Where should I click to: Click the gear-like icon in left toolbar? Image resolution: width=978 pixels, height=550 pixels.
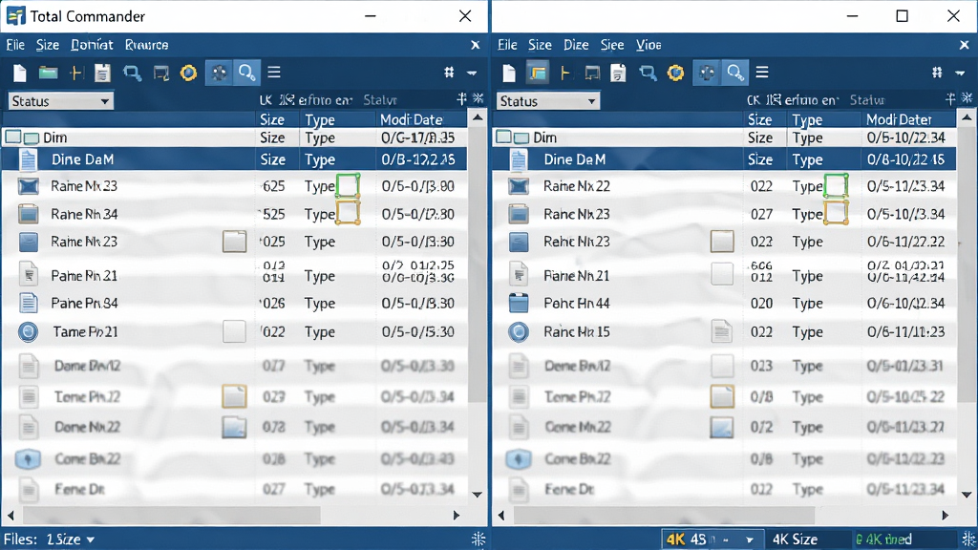tap(219, 73)
